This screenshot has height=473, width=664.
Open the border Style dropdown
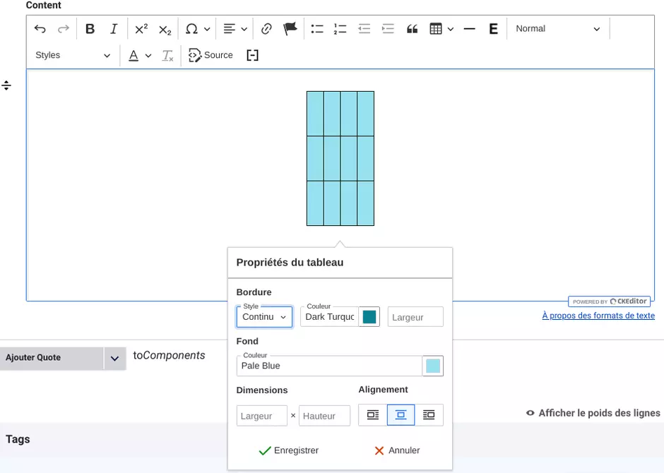[x=264, y=317]
